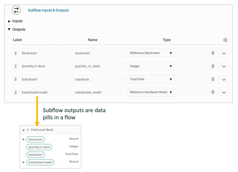Change the True/False type dropdown
The height and width of the screenshot is (172, 238).
(x=151, y=79)
